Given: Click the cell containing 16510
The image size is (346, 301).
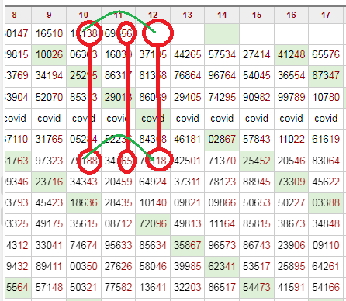Looking at the screenshot, I should tap(49, 33).
